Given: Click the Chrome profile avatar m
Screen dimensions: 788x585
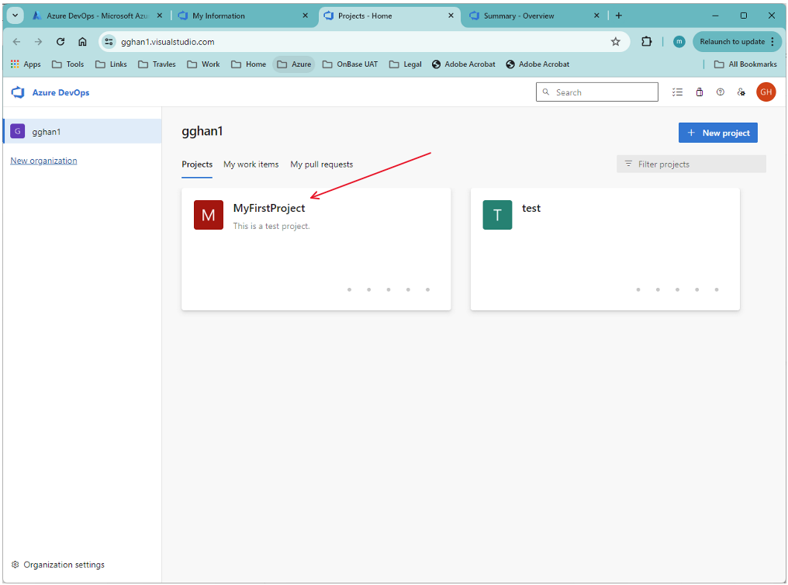Looking at the screenshot, I should (x=679, y=42).
